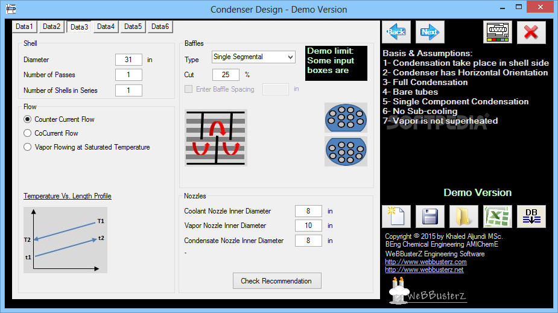
Task: Click the baffle flow diagram image
Action: (x=216, y=138)
